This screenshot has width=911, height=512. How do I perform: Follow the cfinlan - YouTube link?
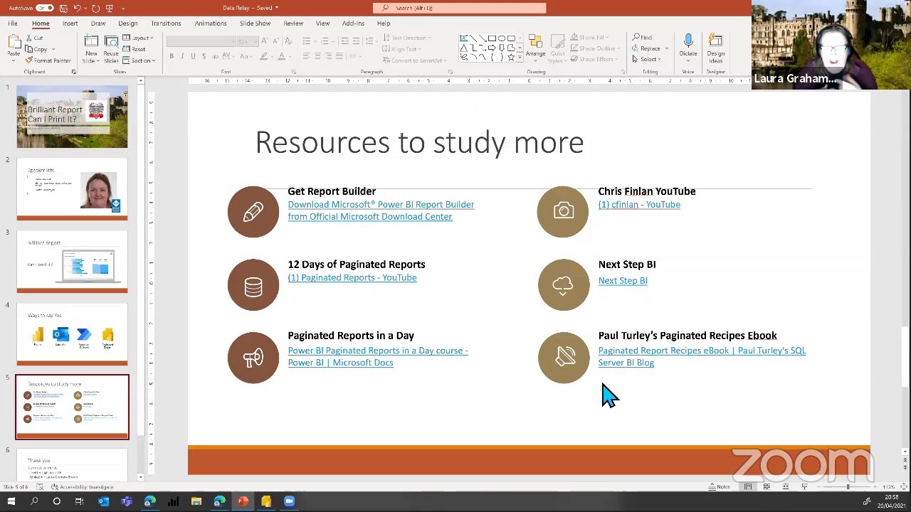point(639,205)
